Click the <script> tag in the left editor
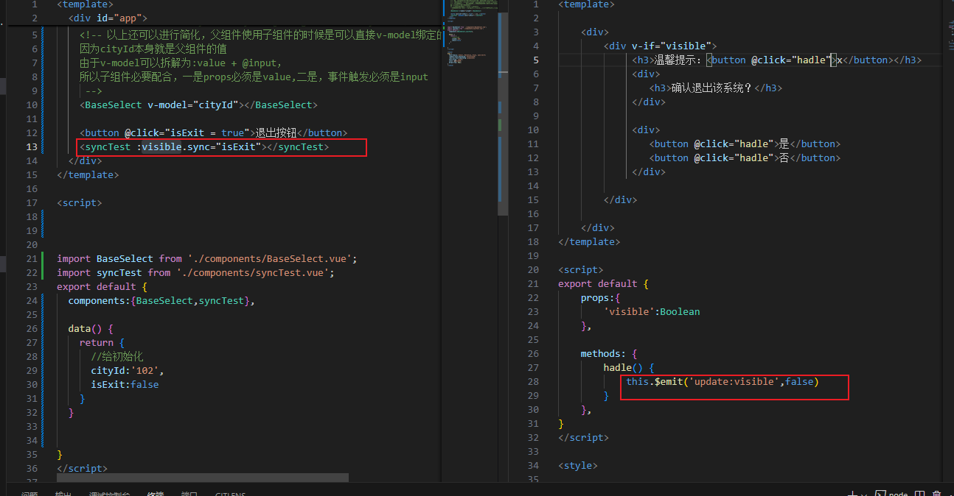 pos(79,203)
